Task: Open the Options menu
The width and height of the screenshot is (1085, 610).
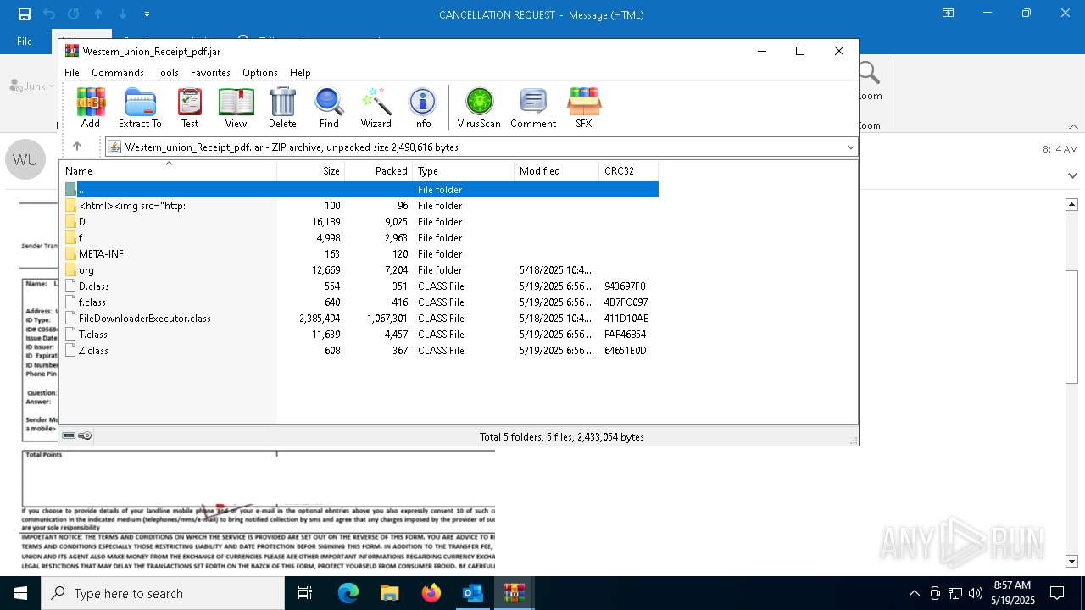Action: (260, 73)
